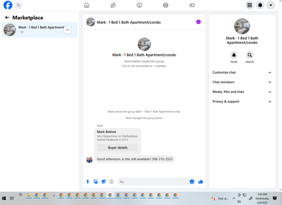Open the Facebook search icon
The image size is (282, 205).
coord(19,5)
